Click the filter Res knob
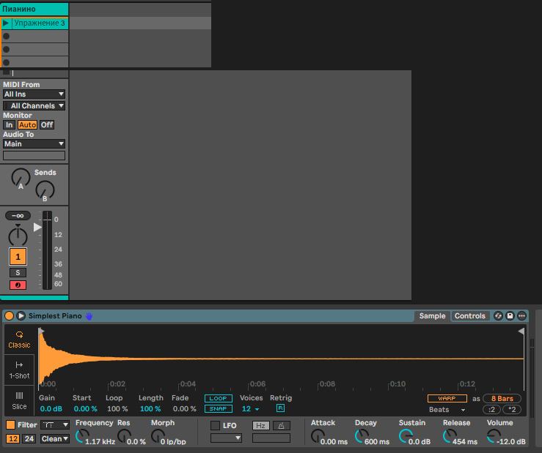 [124, 436]
